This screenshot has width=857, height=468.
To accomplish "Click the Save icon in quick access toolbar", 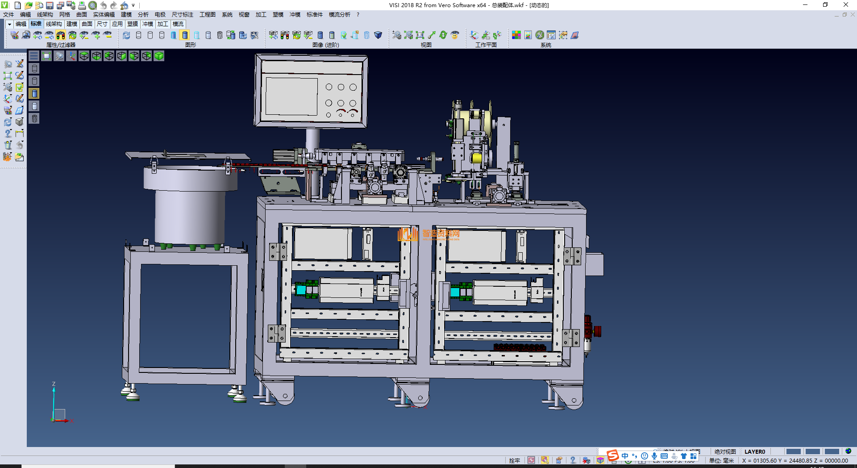I will pyautogui.click(x=50, y=5).
